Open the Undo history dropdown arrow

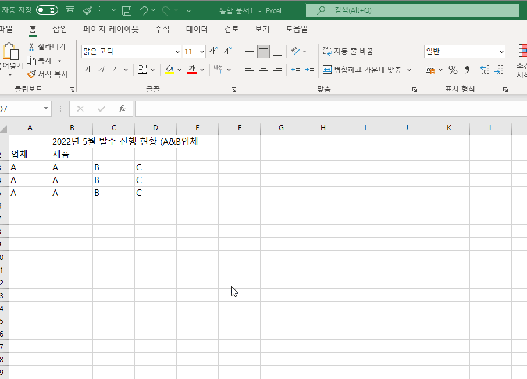[153, 10]
